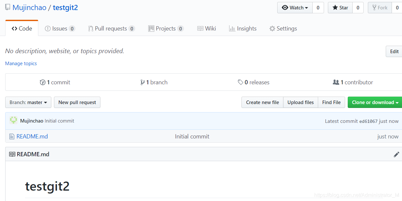Open the Code tab
The height and width of the screenshot is (201, 402).
(22, 29)
